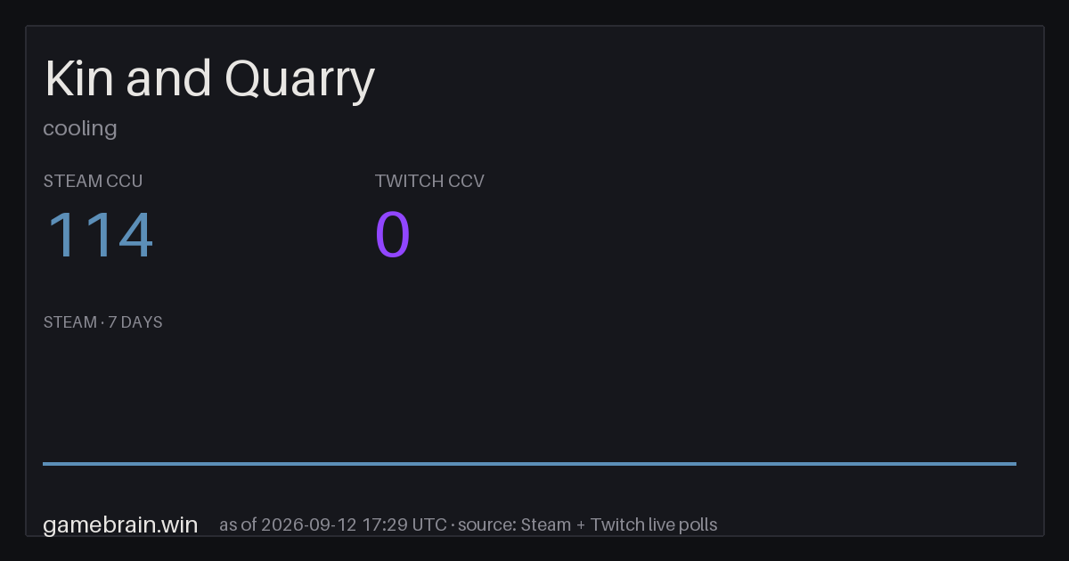Screen dimensions: 1069x561
Task: Open the gamebrain.win link
Action: 120,524
